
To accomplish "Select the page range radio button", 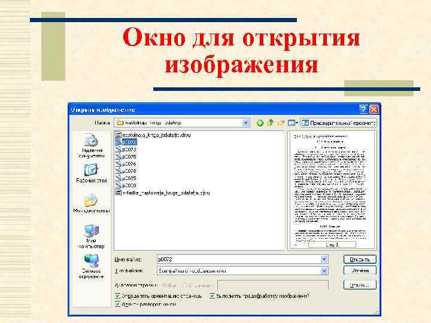I will point(185,285).
